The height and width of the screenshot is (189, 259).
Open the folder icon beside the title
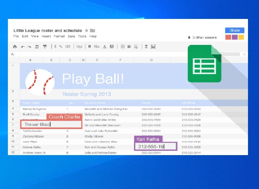tap(93, 31)
